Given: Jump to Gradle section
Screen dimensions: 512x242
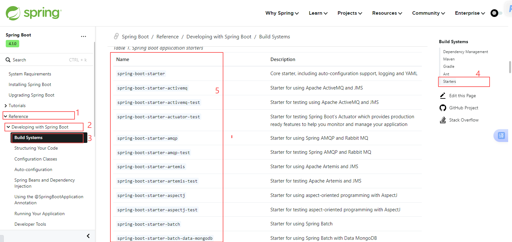Looking at the screenshot, I should point(449,66).
